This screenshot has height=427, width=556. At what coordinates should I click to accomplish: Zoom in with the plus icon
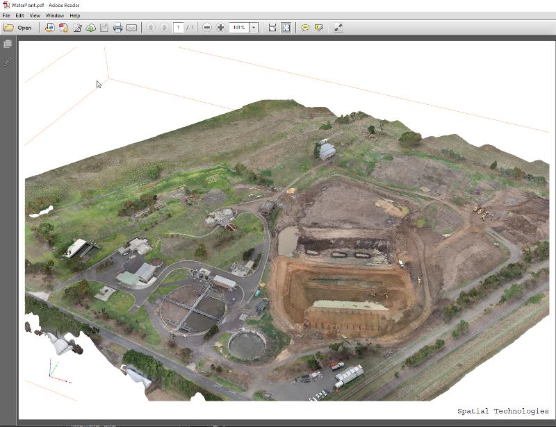(x=220, y=28)
